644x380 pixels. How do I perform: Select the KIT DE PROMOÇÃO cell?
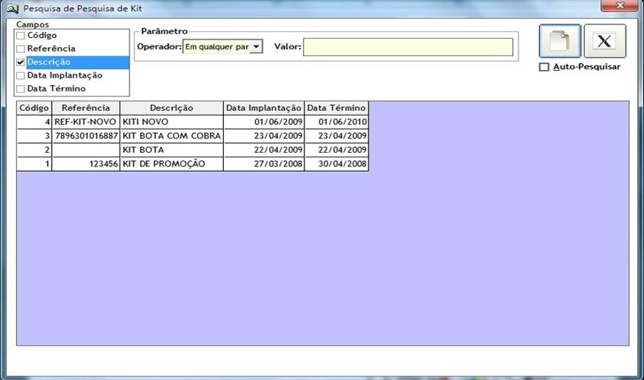[172, 163]
